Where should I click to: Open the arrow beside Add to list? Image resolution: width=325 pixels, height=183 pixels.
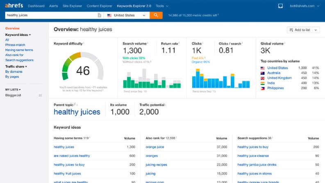(x=316, y=30)
